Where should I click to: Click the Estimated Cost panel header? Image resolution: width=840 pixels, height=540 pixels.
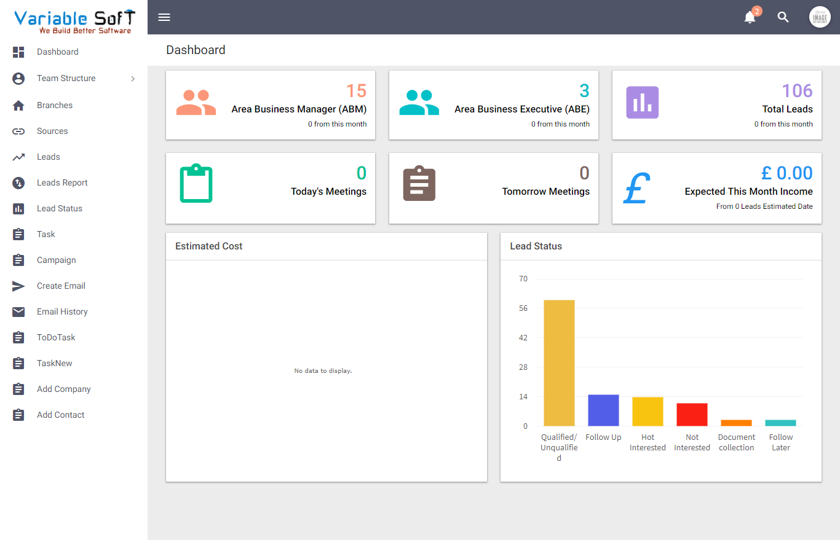(209, 246)
